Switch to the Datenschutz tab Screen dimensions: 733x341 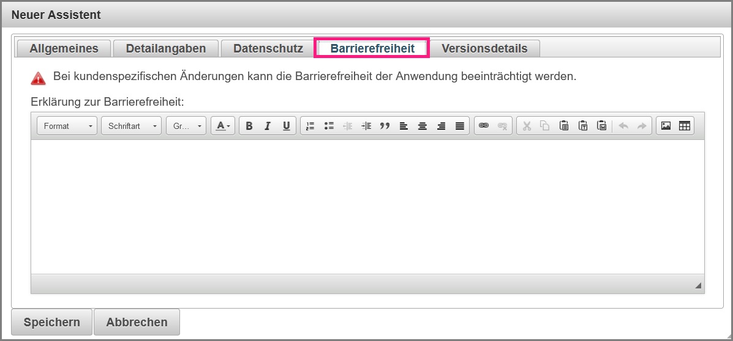(268, 48)
